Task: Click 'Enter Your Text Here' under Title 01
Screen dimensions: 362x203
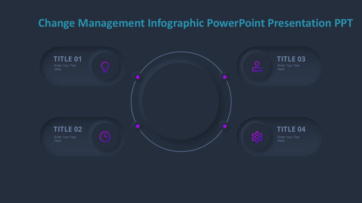Action: 65,67
